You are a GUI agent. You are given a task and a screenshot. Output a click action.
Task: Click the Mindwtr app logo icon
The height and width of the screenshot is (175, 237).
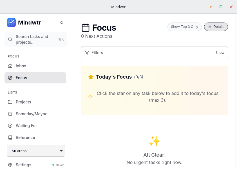pos(11,23)
